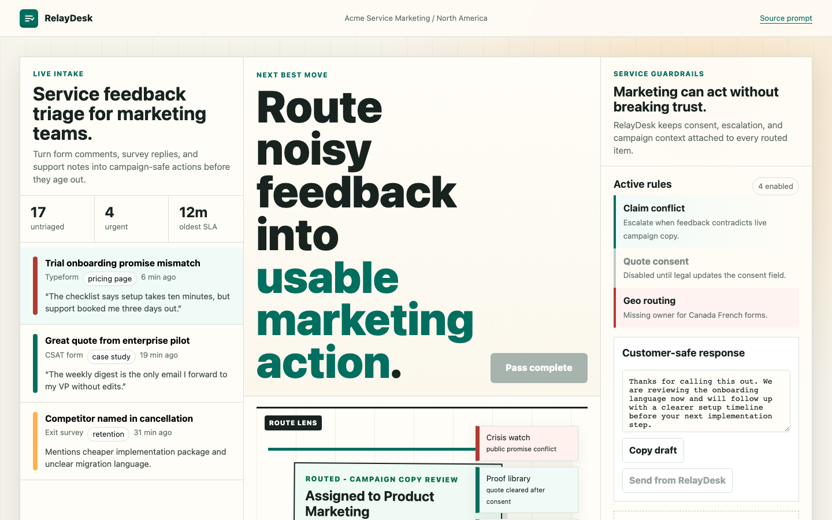The width and height of the screenshot is (832, 520).
Task: Click the 4 urgent stat
Action: click(x=131, y=219)
